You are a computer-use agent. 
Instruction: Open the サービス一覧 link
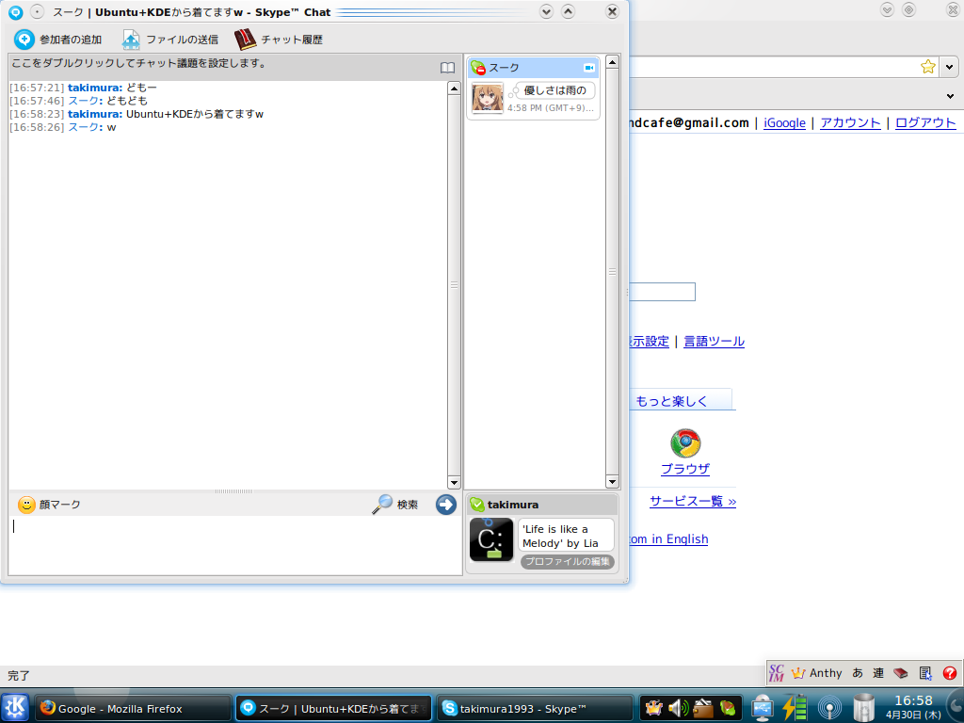[x=693, y=501]
